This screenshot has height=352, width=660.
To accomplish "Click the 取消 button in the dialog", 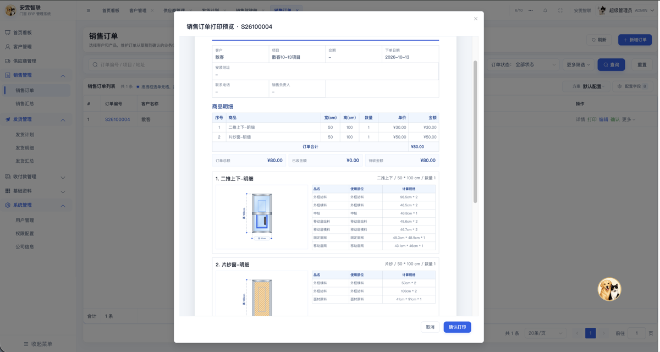I will coord(430,327).
